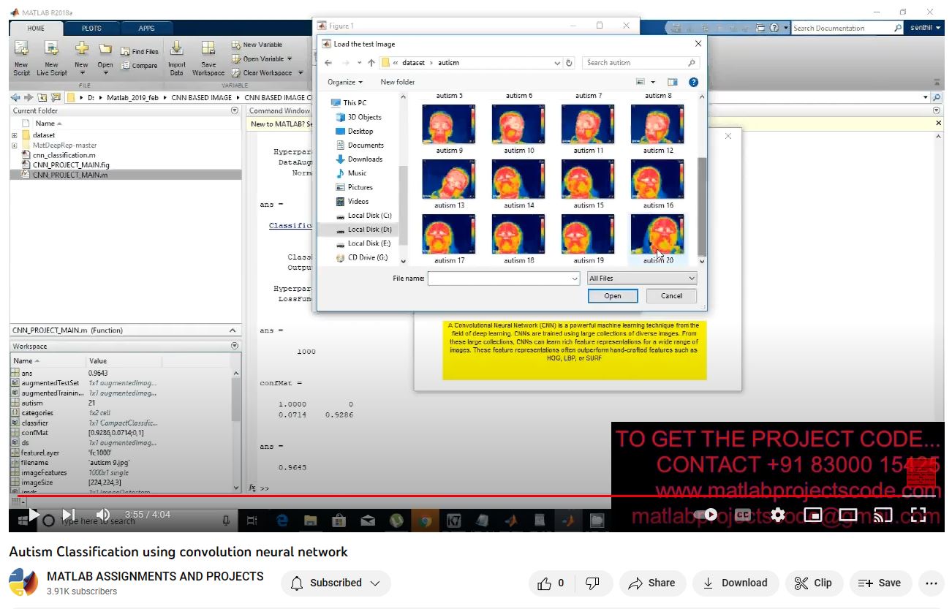Toggle the video autoplay switch
Viewport: 952px width, 609px height.
click(x=705, y=515)
